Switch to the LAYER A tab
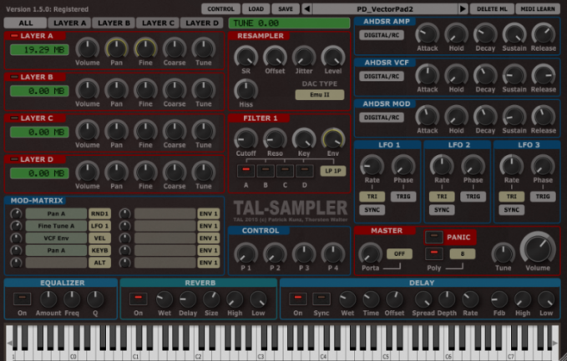 pos(70,23)
